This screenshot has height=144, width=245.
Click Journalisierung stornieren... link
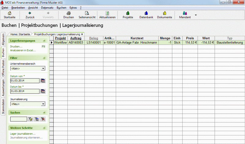[26, 138]
